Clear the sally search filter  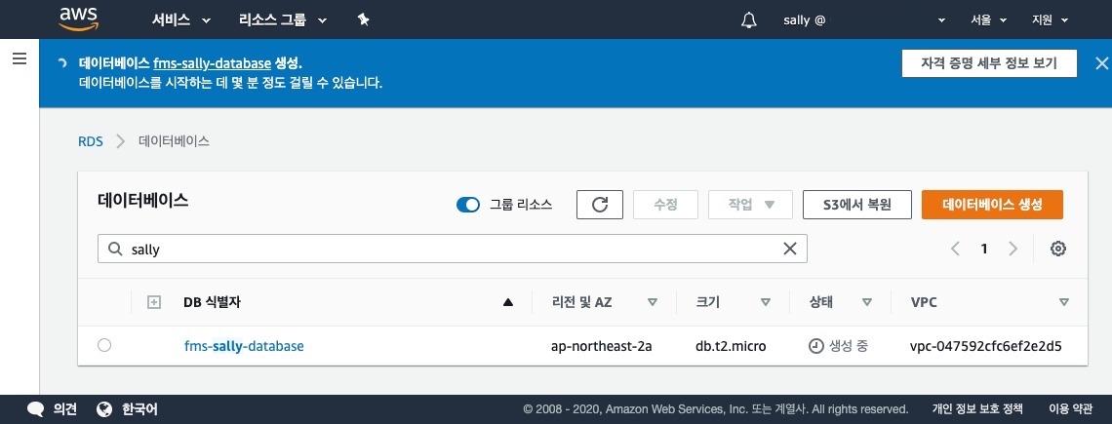click(x=790, y=249)
